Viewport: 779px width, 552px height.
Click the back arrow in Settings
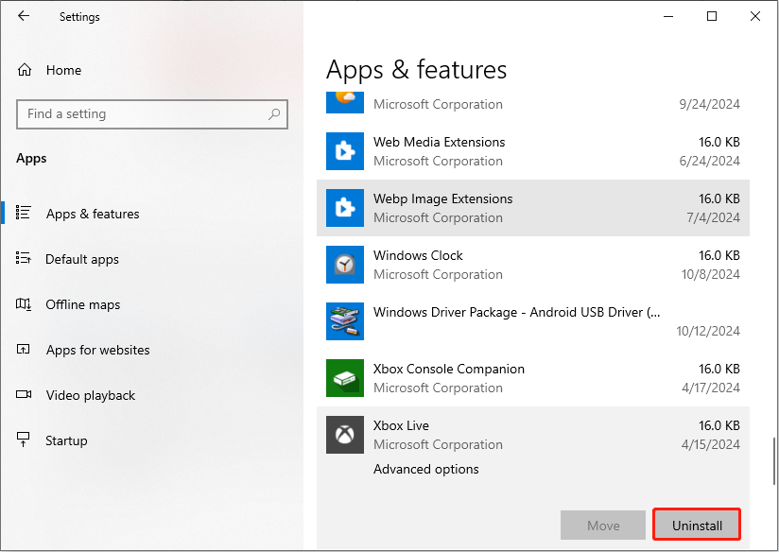click(24, 16)
